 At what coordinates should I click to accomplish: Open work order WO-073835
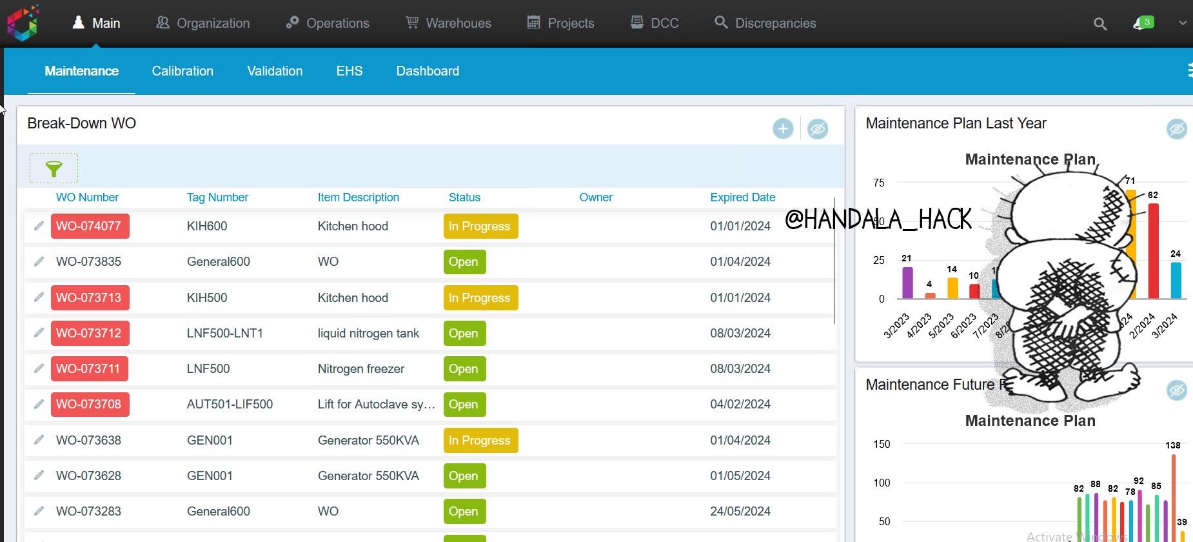tap(88, 261)
